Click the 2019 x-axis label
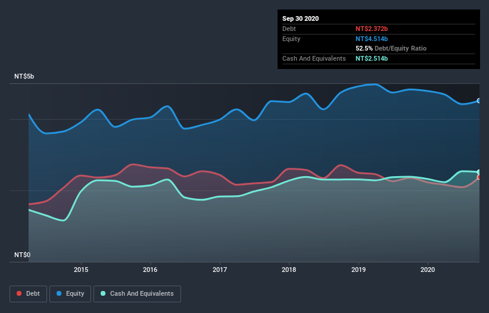The height and width of the screenshot is (313, 489). 359,270
